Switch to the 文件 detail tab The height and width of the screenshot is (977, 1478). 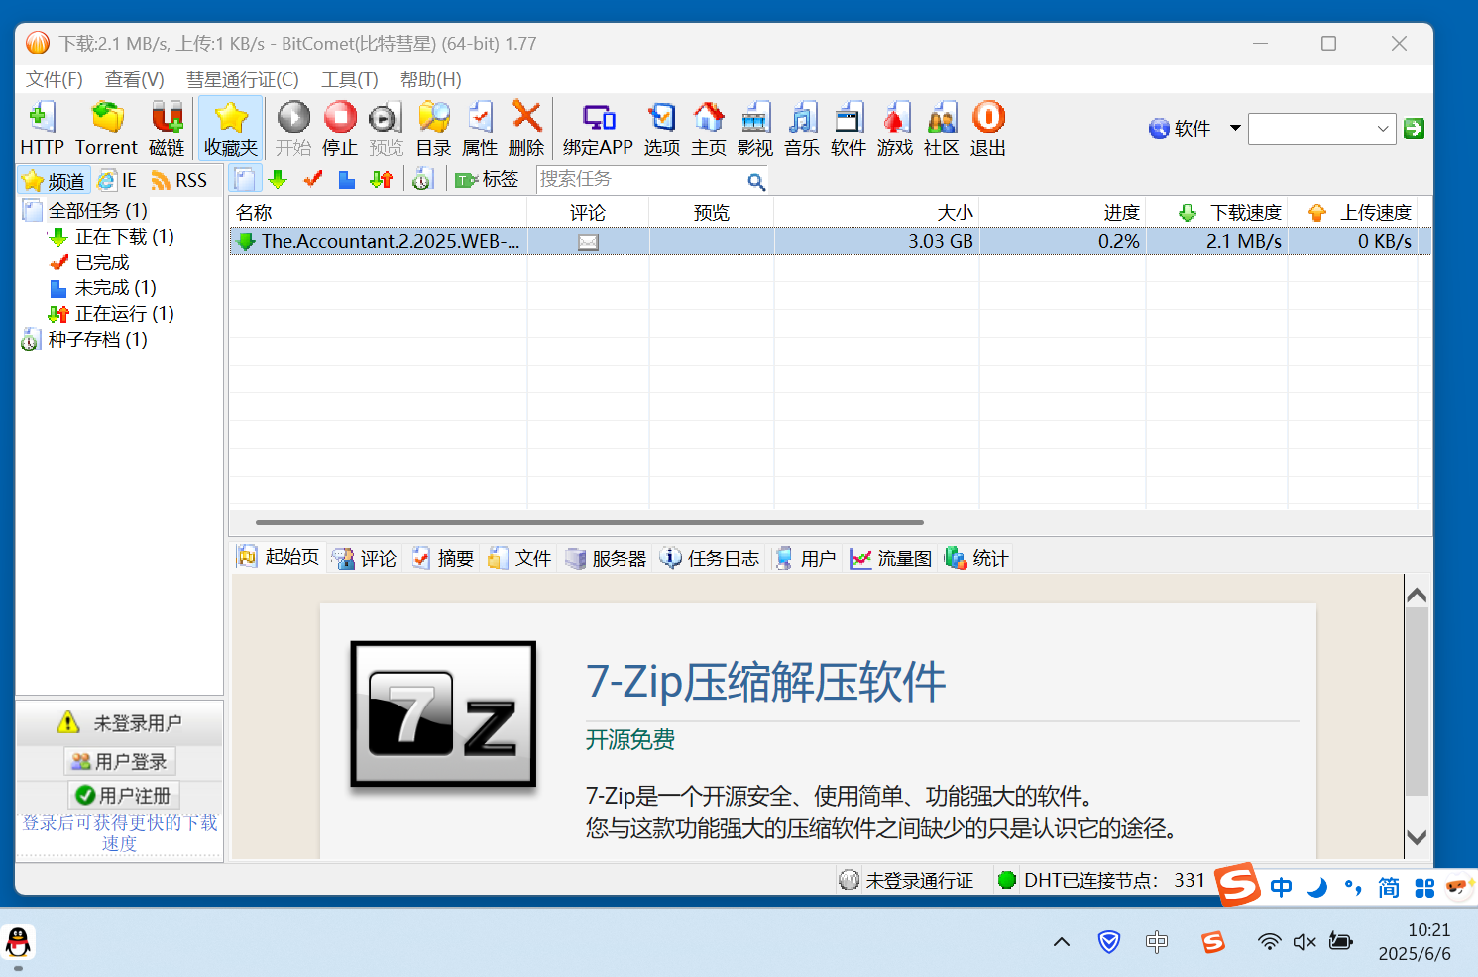click(519, 558)
